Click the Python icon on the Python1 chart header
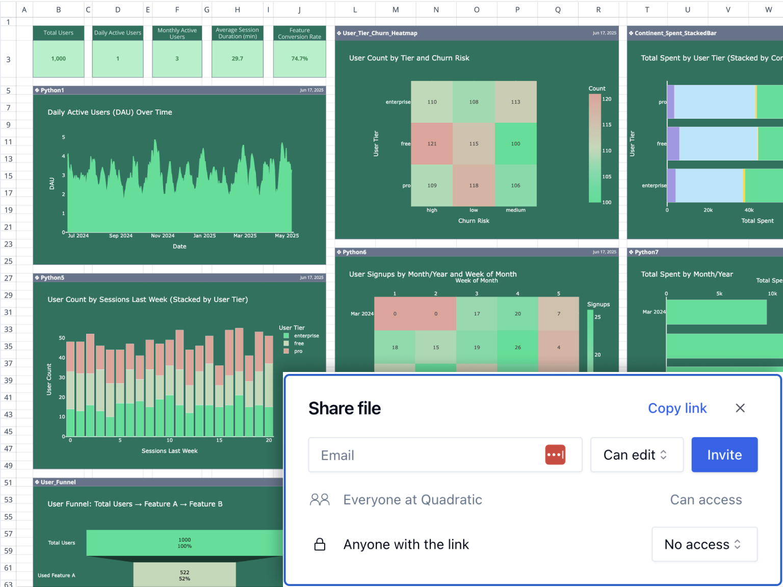This screenshot has height=587, width=783. [36, 90]
